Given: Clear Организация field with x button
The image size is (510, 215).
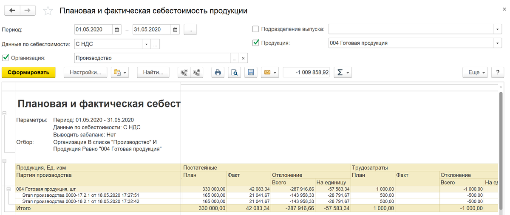Looking at the screenshot, I should 243,58.
